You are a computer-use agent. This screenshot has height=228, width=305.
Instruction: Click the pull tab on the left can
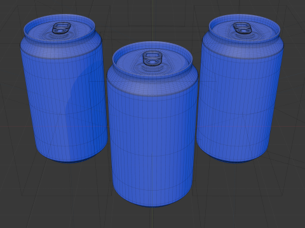pyautogui.click(x=61, y=28)
